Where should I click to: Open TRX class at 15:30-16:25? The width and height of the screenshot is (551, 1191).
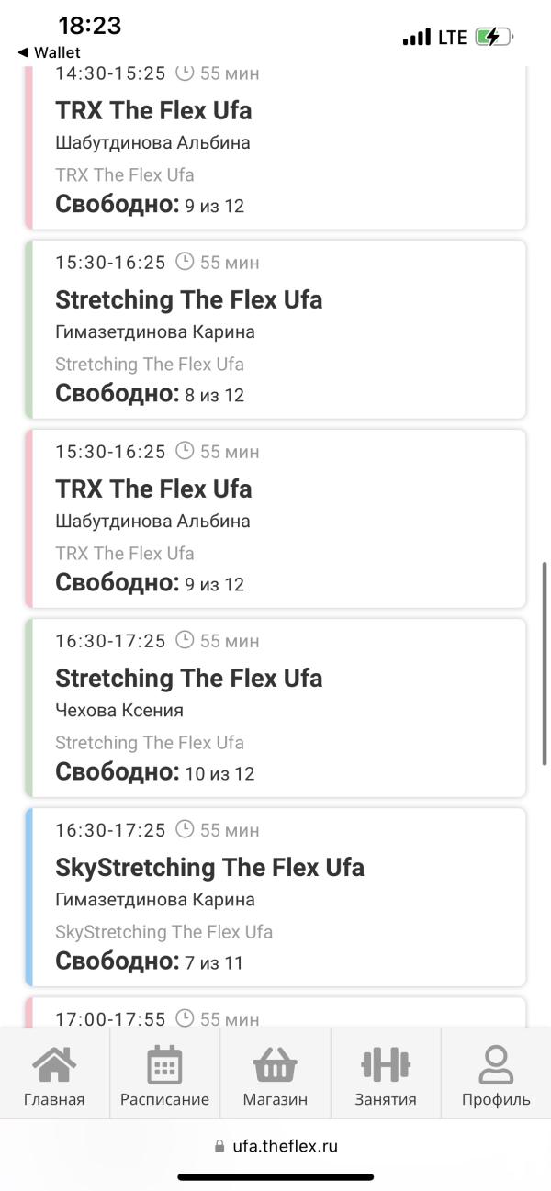click(x=275, y=519)
